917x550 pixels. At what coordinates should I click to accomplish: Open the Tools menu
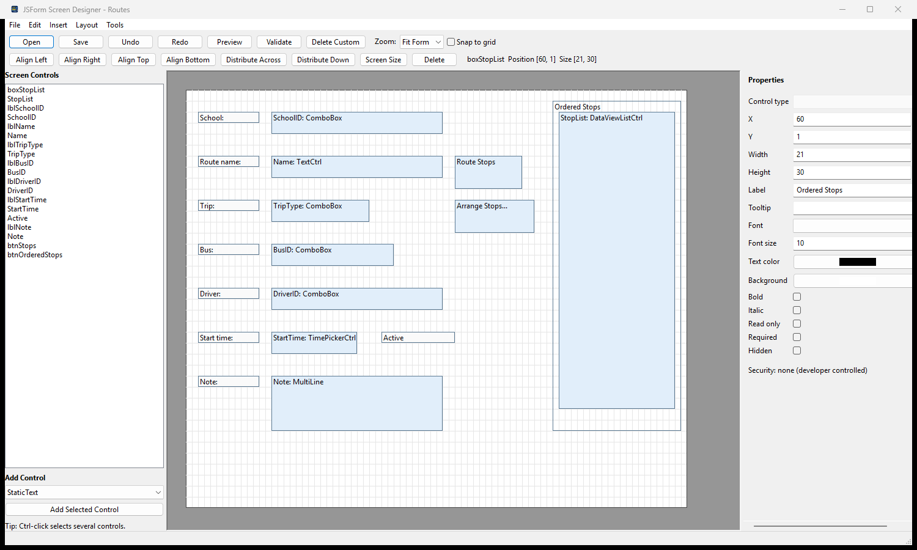click(115, 25)
